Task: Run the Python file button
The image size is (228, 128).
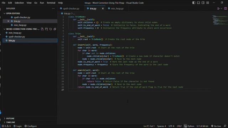Action: 218,9
